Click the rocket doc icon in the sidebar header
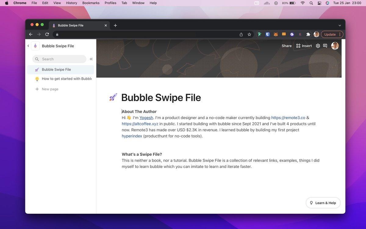This screenshot has width=366, height=229. (35, 46)
